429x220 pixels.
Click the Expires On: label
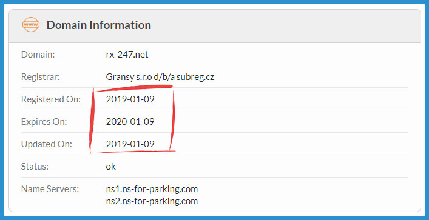pos(44,122)
